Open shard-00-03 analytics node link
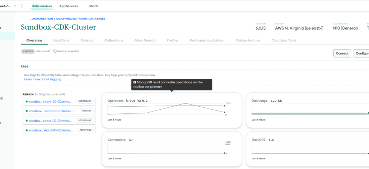The height and width of the screenshot is (169, 369). 52,130
